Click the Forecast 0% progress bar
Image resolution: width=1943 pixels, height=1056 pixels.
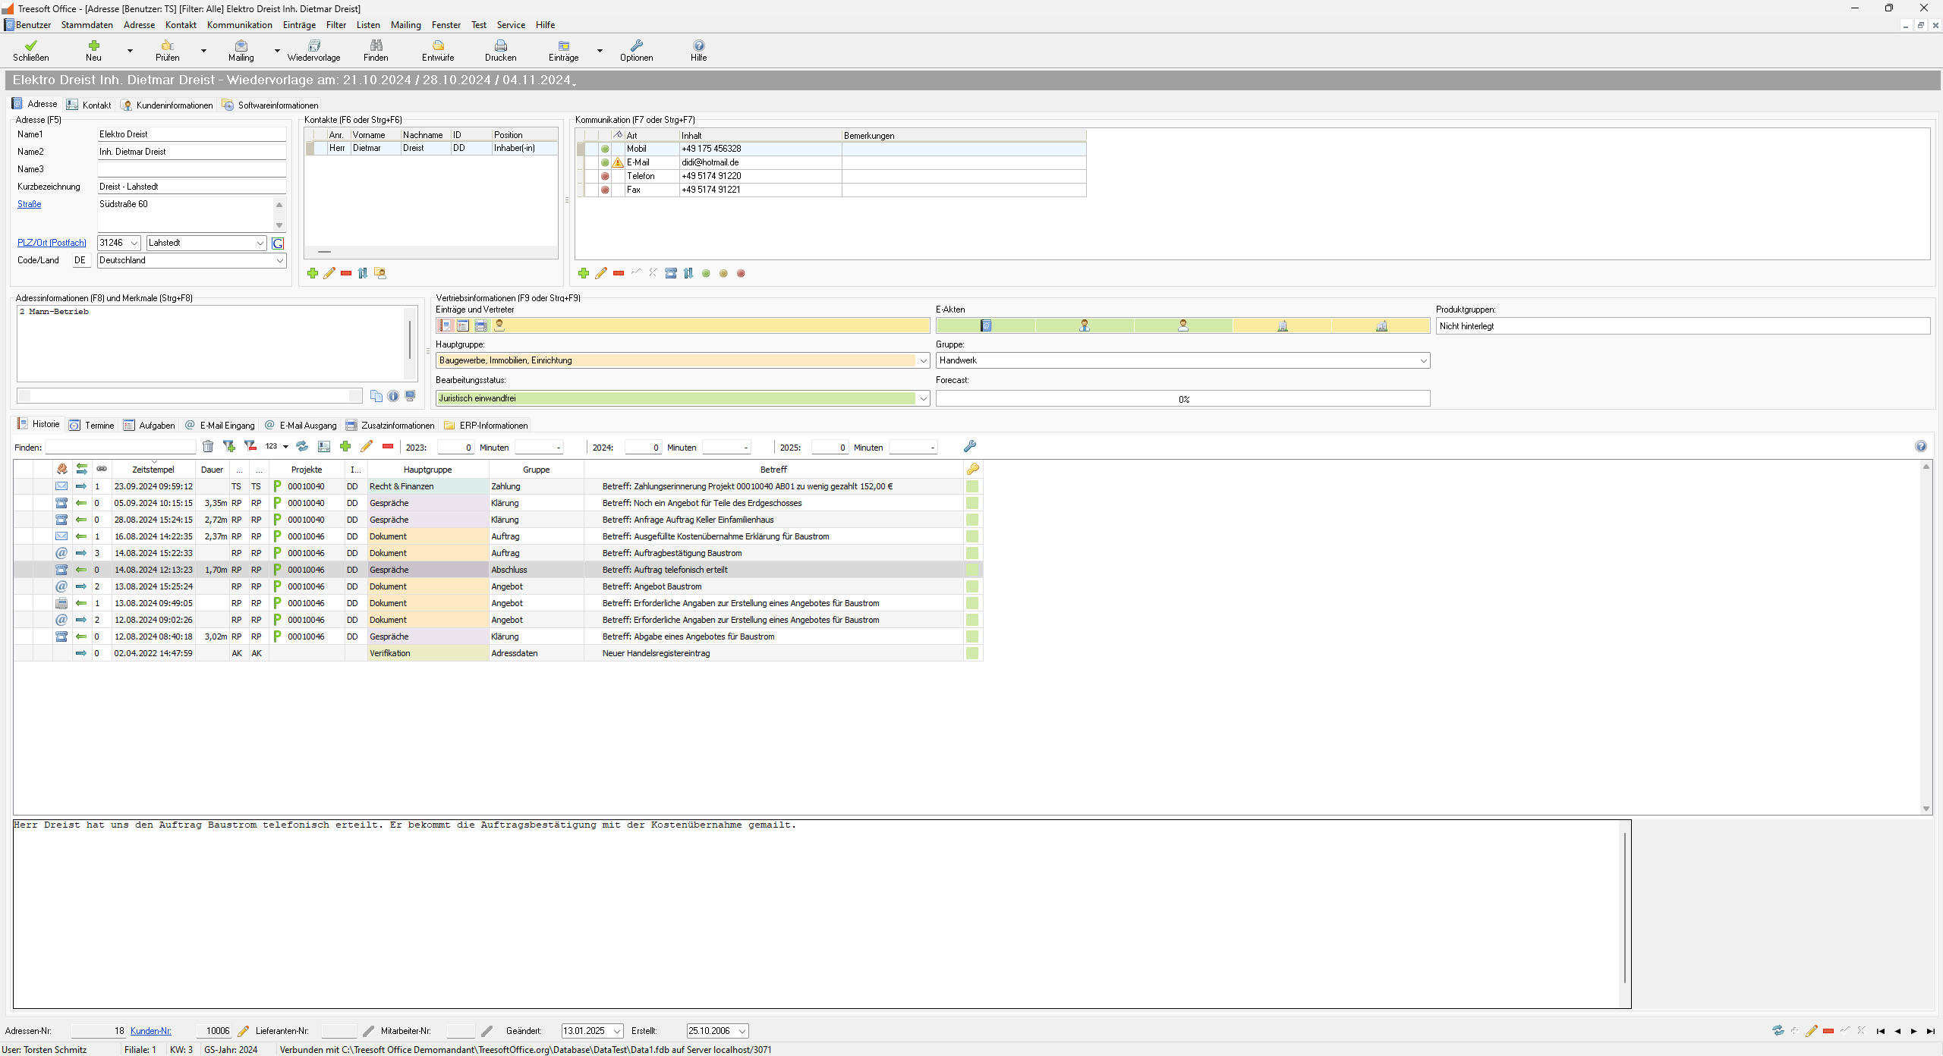pyautogui.click(x=1182, y=399)
